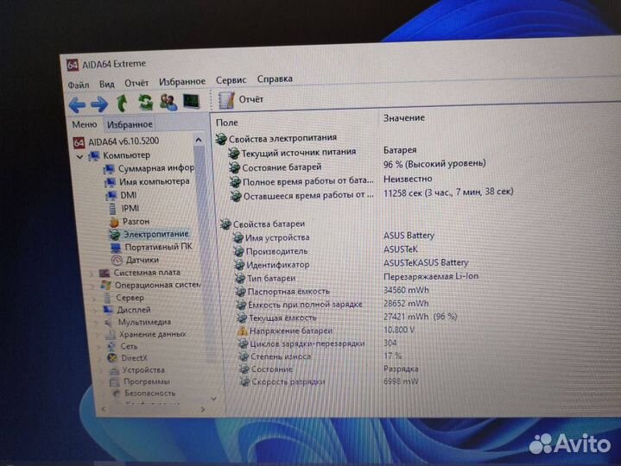Click the Дисплей tree icon
The image size is (621, 466).
[108, 310]
